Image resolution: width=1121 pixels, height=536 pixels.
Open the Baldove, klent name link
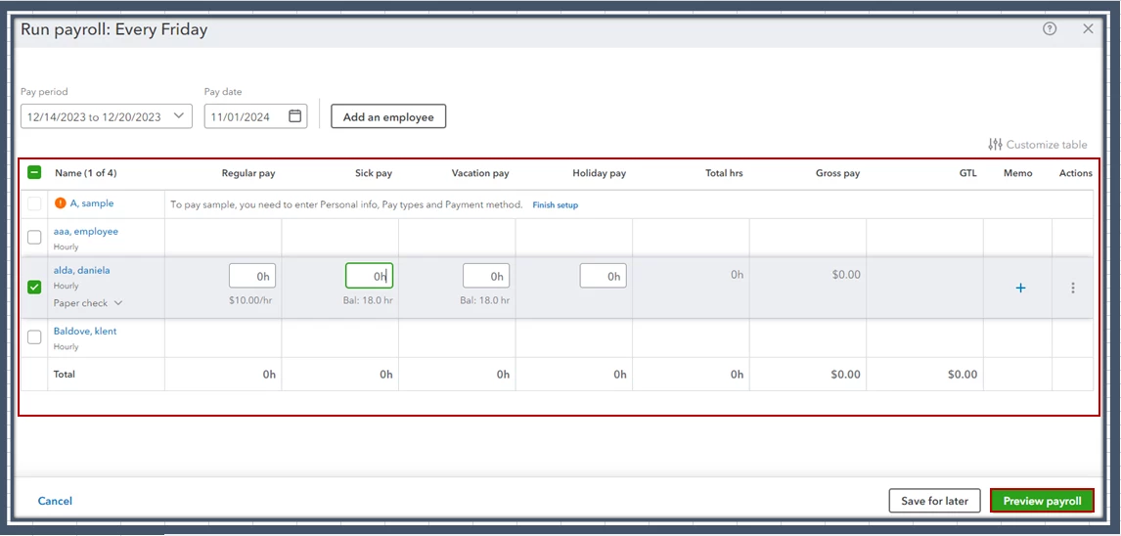[x=85, y=332]
